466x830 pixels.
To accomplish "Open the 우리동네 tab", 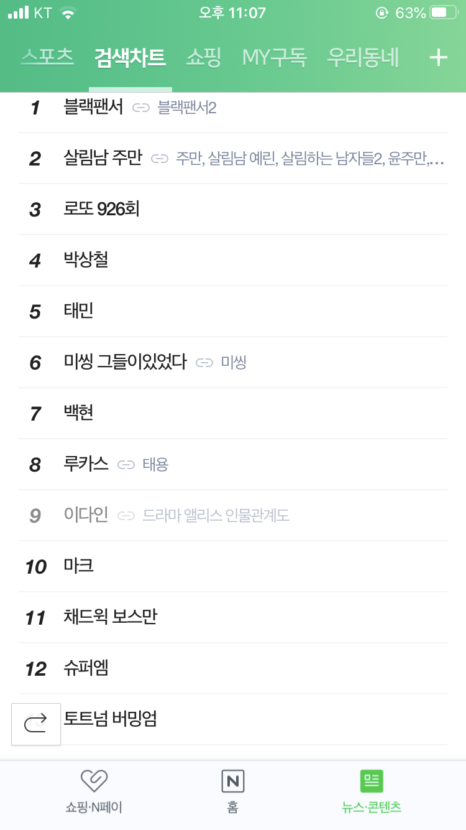I will [363, 57].
